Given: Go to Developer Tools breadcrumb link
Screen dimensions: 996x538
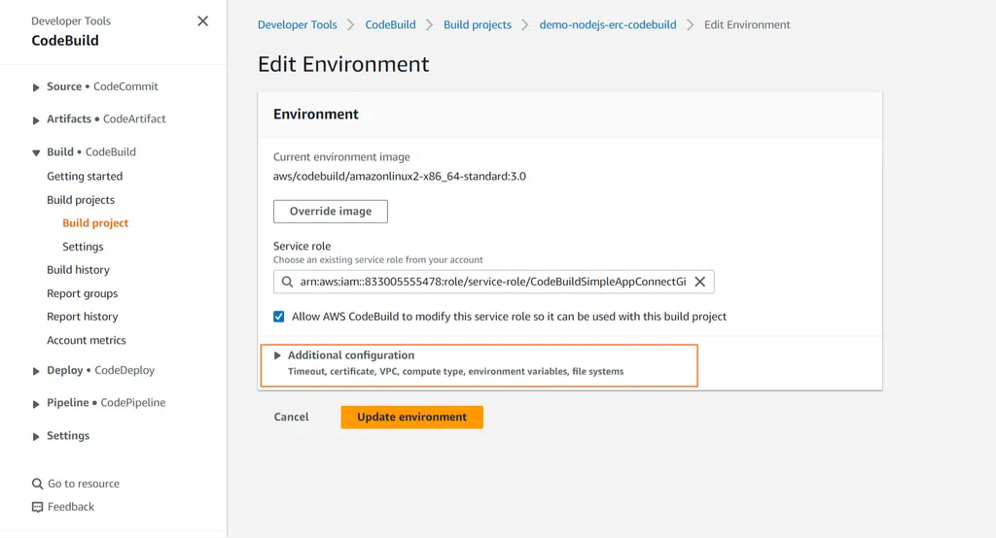Looking at the screenshot, I should point(298,24).
